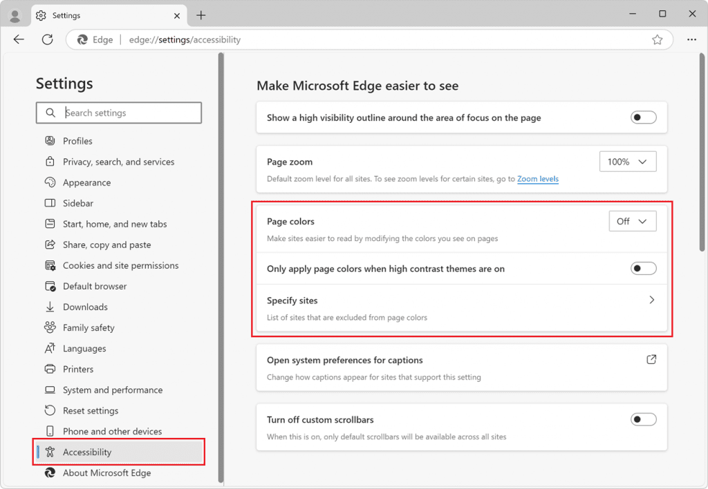
Task: Go back using the back arrow
Action: pos(19,39)
